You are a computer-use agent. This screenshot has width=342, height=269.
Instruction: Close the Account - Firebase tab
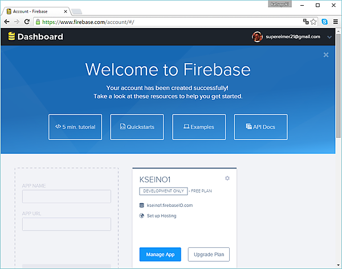tap(66, 11)
